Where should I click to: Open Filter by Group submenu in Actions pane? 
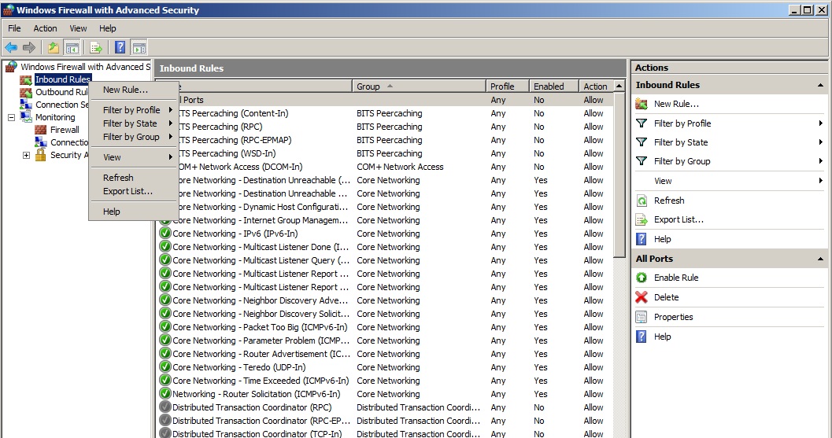(x=682, y=161)
